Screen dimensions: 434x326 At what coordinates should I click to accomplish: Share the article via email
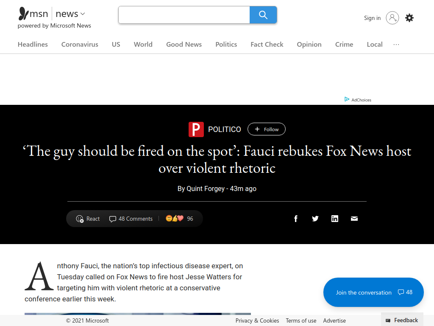[354, 219]
